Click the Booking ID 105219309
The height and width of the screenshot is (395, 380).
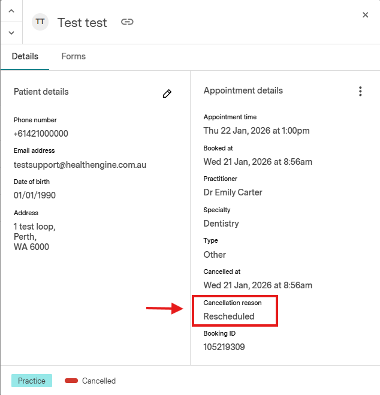coord(224,347)
